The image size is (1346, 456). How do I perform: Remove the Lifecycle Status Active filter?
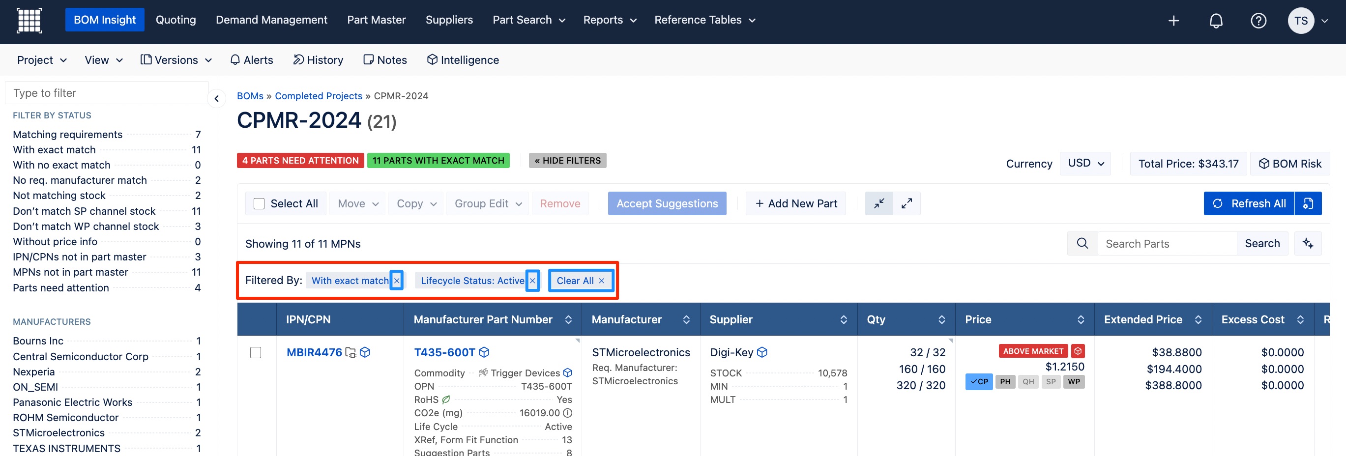pos(532,281)
